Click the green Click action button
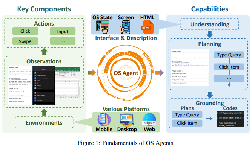This screenshot has height=148, width=252. tap(25, 31)
